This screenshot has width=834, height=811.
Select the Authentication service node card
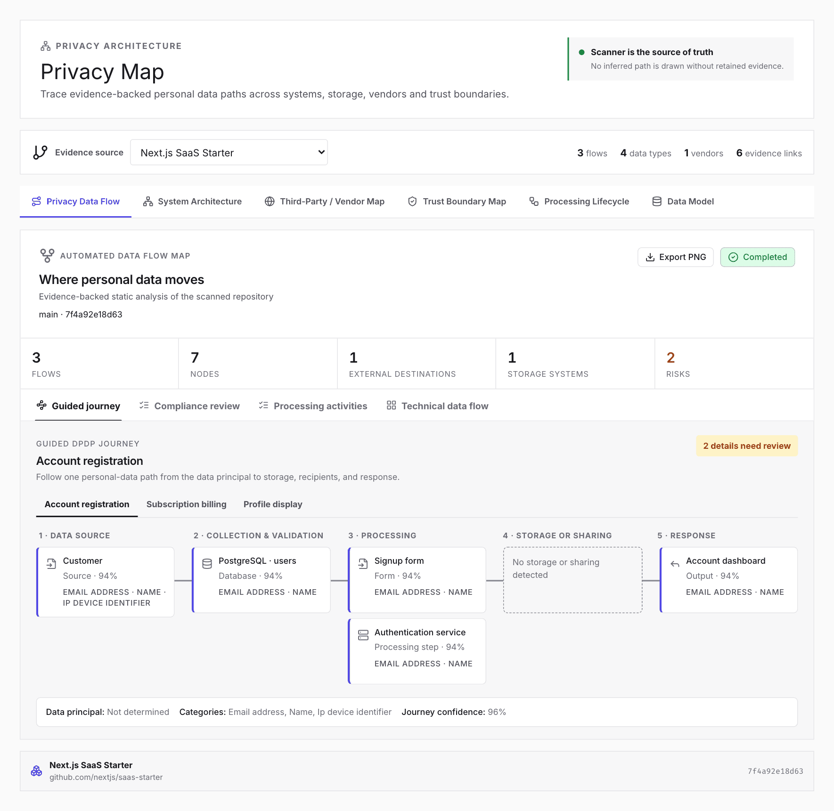point(417,651)
